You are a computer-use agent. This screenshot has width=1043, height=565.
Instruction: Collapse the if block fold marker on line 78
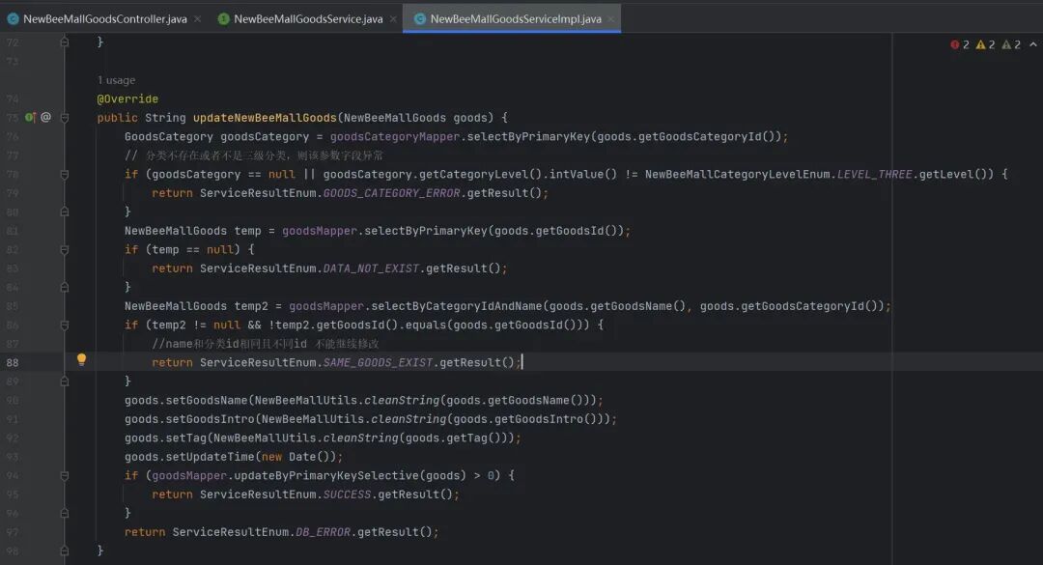(65, 175)
